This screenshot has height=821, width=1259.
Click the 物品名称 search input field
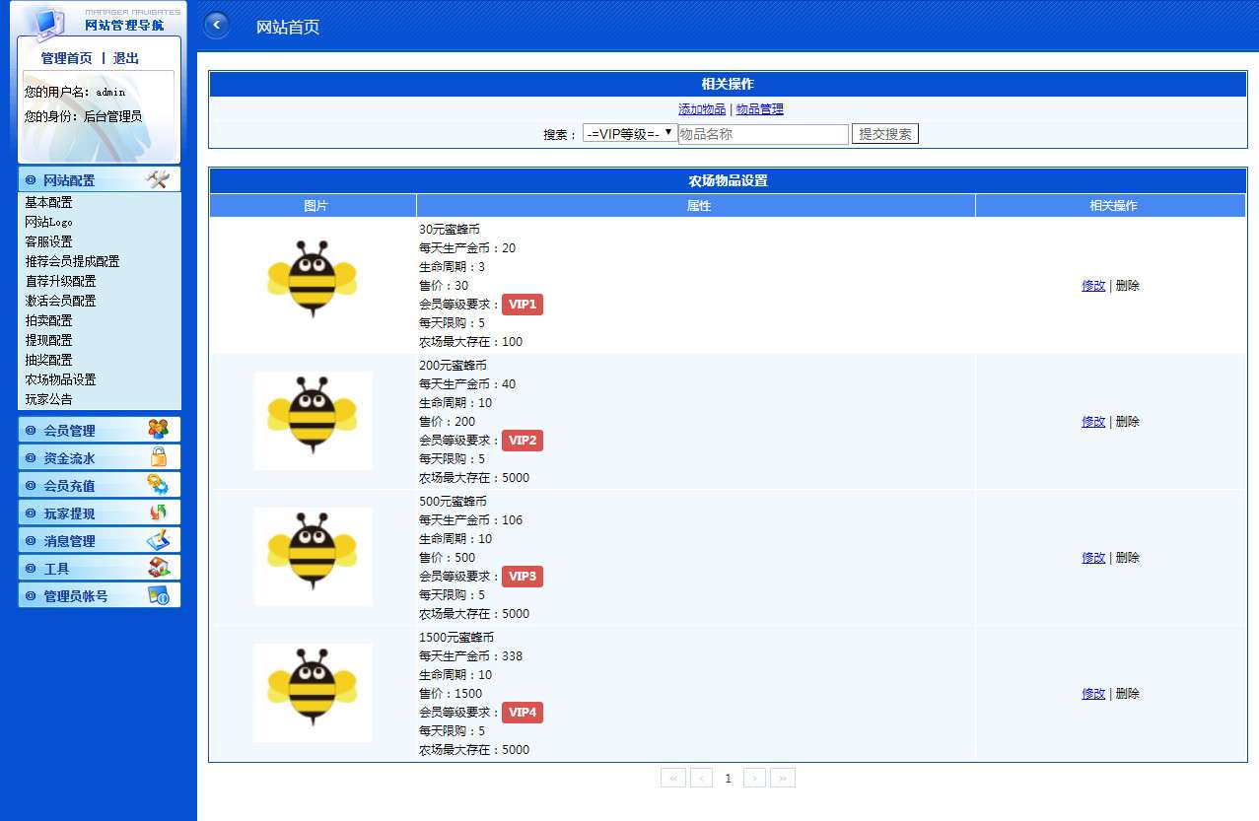click(x=762, y=134)
